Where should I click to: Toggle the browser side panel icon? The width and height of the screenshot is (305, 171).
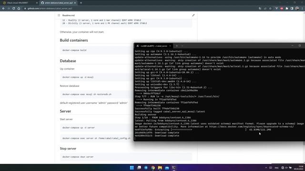click(x=292, y=9)
